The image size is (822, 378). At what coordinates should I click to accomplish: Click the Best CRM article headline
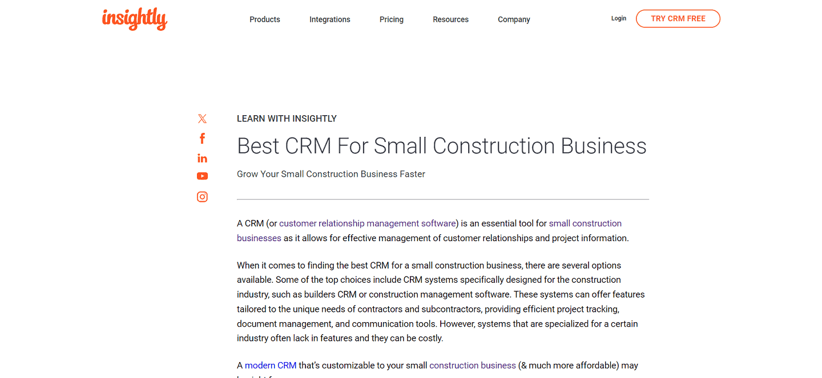(441, 146)
